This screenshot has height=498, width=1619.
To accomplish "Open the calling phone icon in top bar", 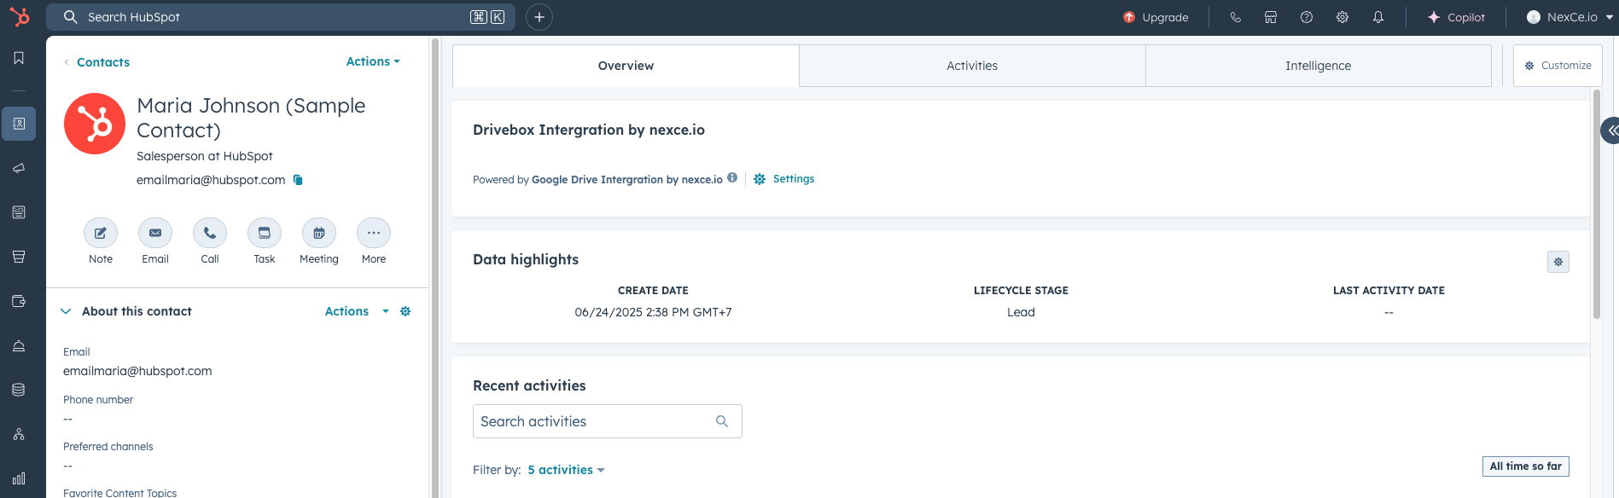I will coord(1235,17).
